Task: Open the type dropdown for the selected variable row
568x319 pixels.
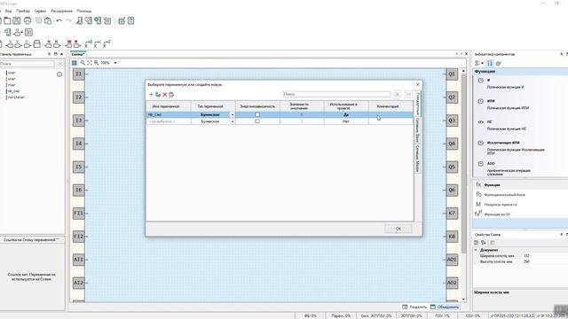Action: (x=233, y=114)
